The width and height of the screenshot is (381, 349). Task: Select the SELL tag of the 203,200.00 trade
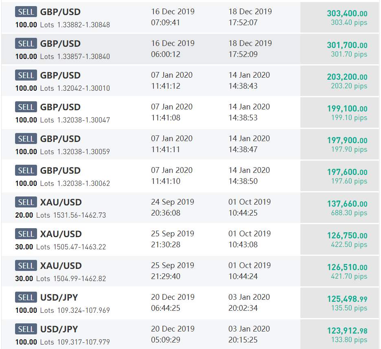click(26, 75)
